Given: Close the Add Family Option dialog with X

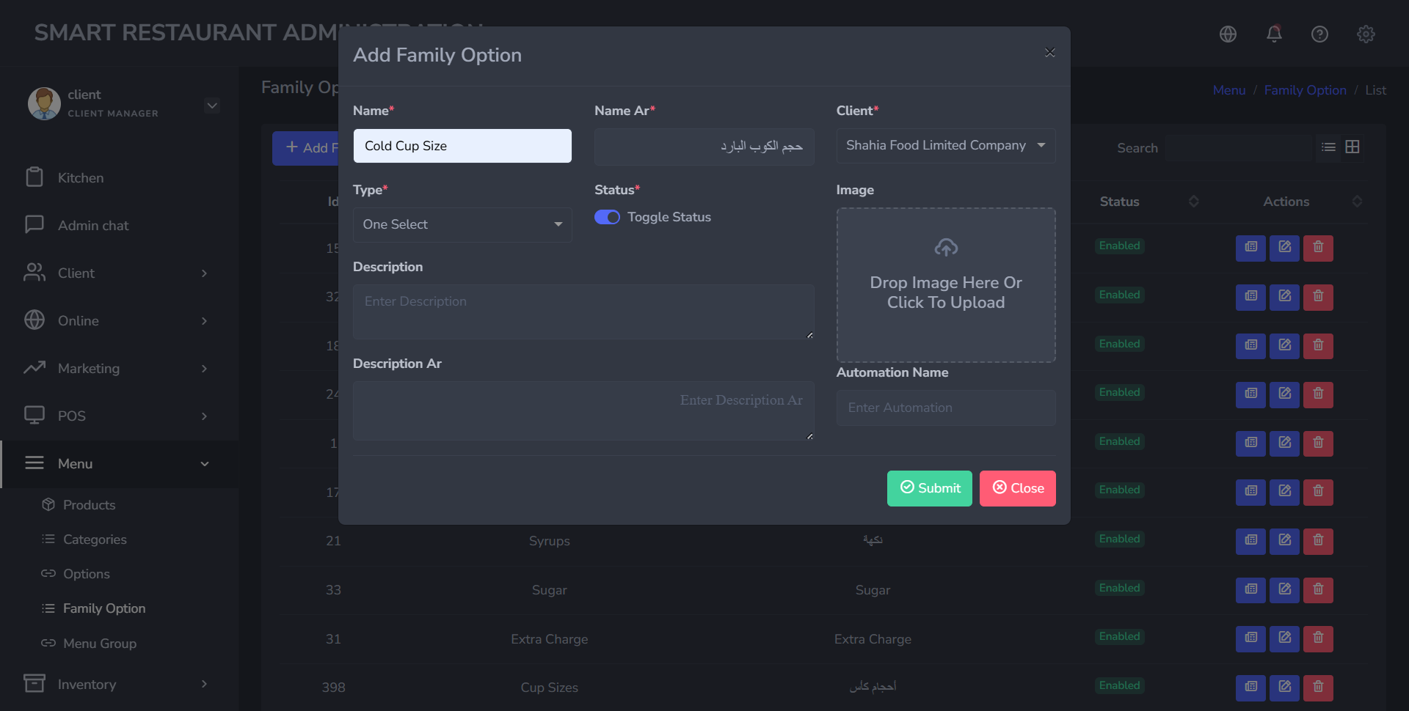Looking at the screenshot, I should pos(1050,53).
